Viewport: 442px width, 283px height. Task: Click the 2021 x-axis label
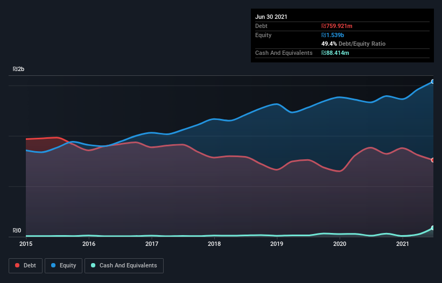click(x=403, y=244)
